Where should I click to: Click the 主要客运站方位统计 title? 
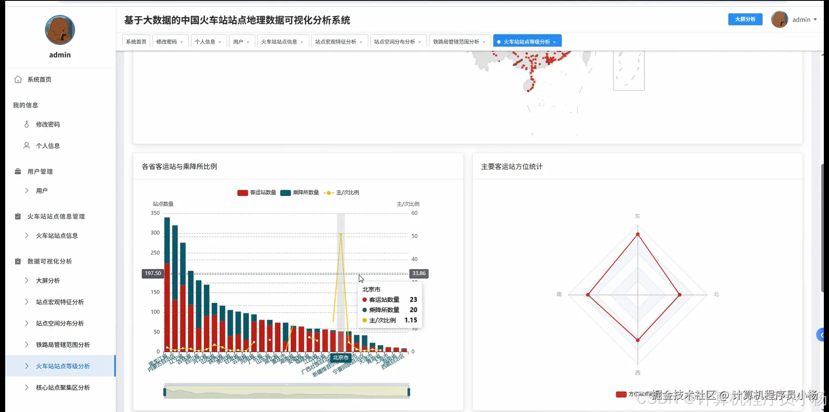(x=512, y=167)
